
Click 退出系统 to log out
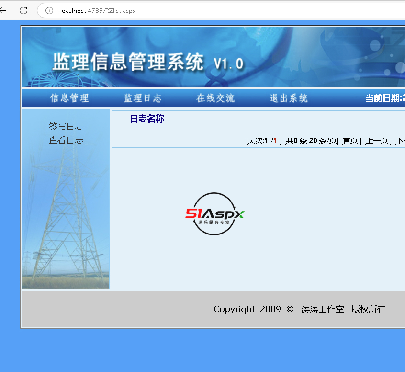point(289,98)
